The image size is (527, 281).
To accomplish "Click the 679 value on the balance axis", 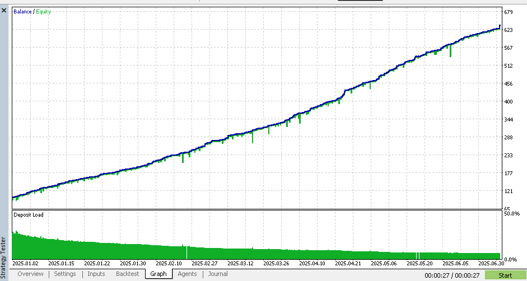I will [x=509, y=12].
